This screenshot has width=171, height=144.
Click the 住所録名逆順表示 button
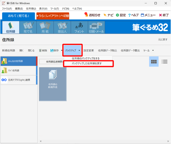tap(52, 62)
